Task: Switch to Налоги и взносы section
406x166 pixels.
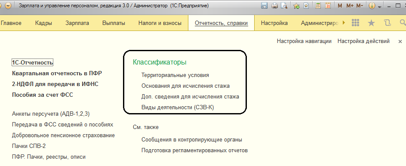Action: [x=160, y=23]
